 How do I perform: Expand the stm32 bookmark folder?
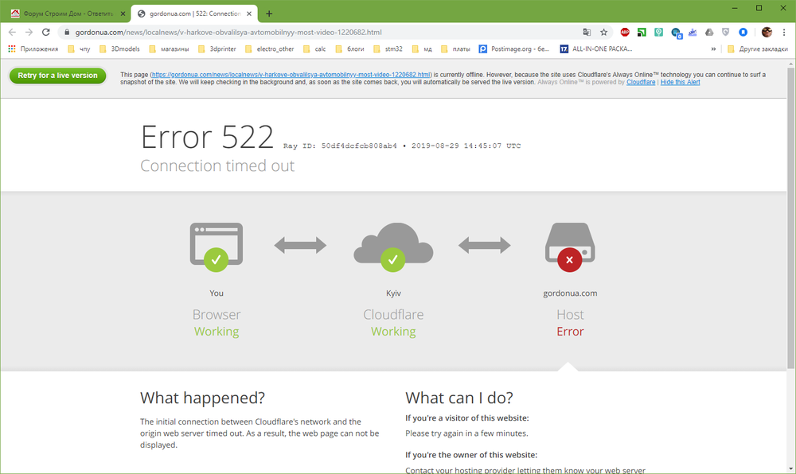point(388,49)
